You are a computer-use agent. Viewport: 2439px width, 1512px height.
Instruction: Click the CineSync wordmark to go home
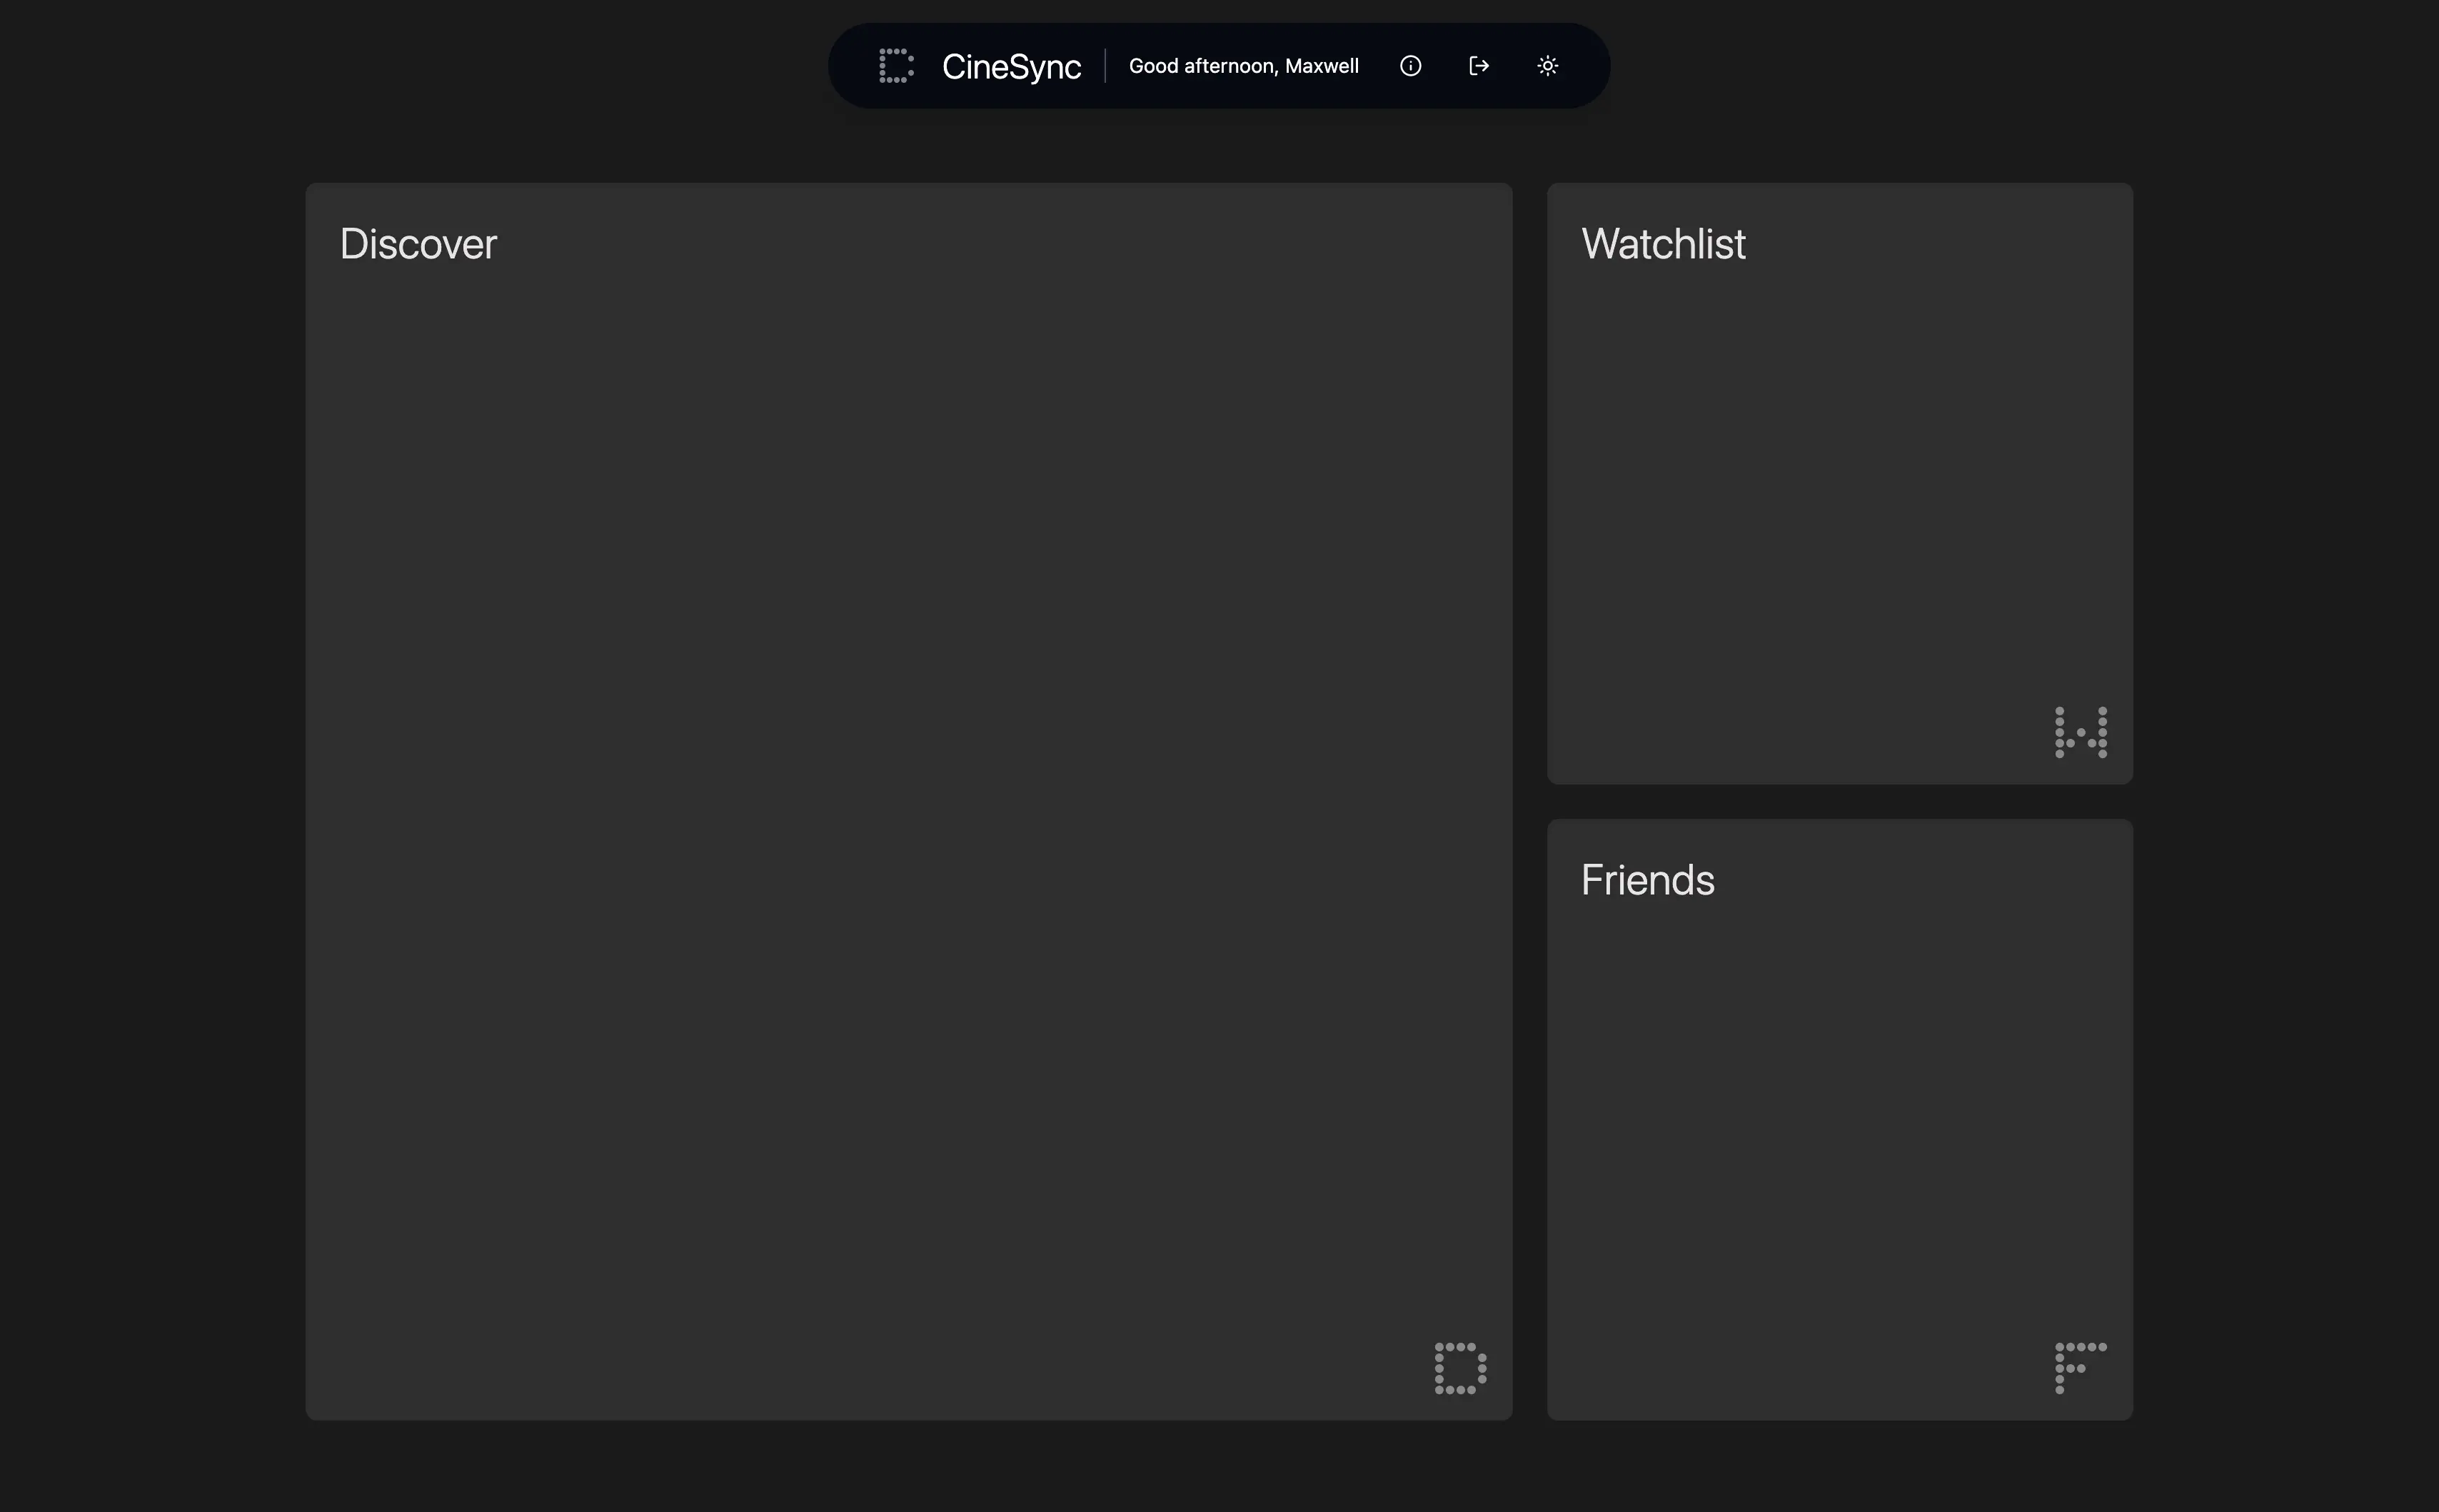click(1010, 66)
